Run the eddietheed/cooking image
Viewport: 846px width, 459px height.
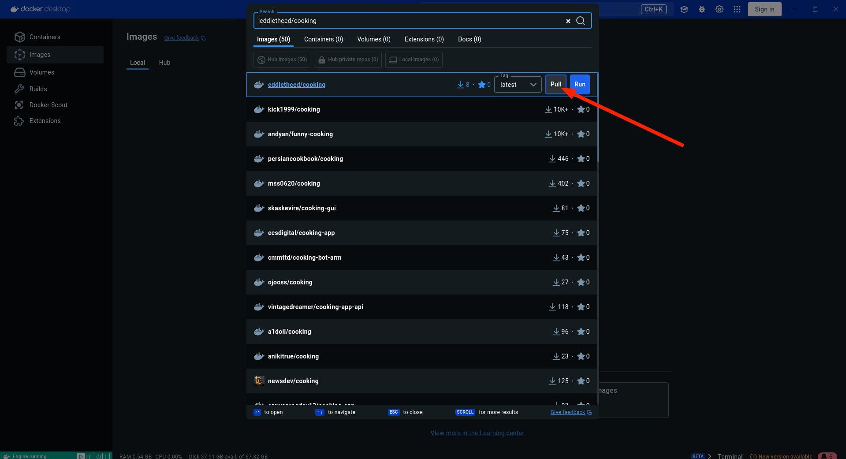pyautogui.click(x=580, y=84)
